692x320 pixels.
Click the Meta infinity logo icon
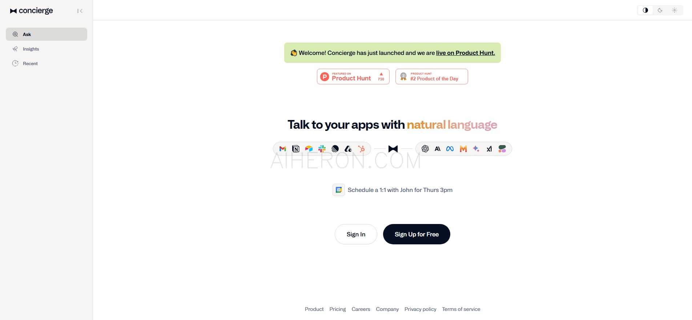click(x=450, y=149)
